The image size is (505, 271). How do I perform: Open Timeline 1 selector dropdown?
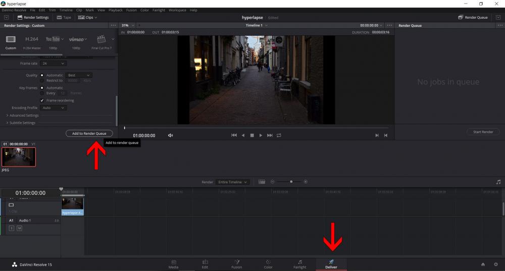[x=257, y=25]
